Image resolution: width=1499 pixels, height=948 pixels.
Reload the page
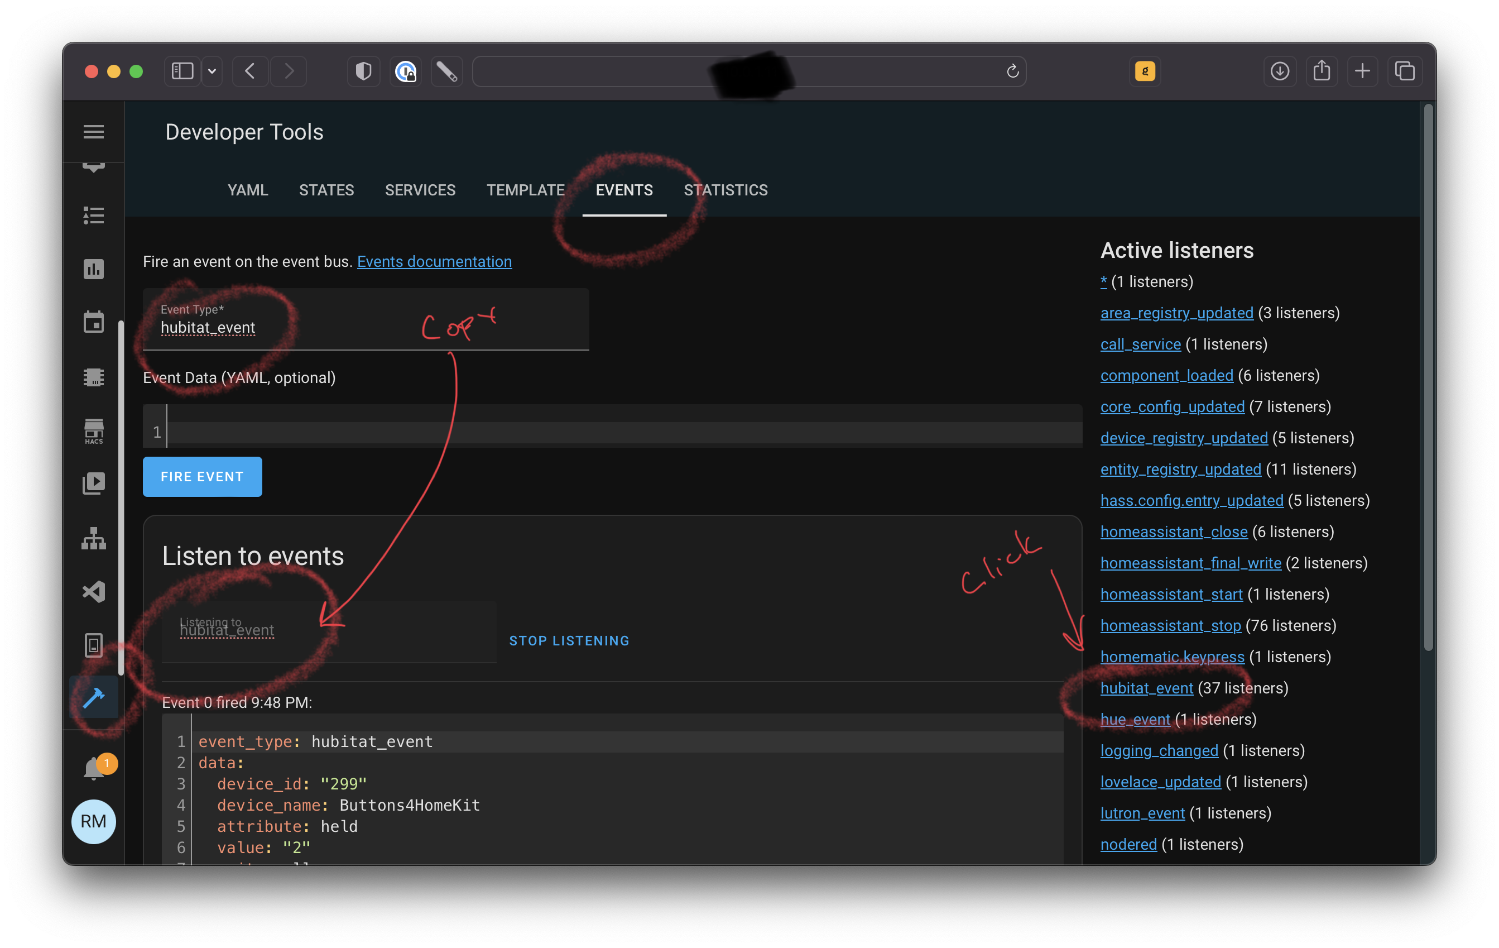pyautogui.click(x=1012, y=71)
